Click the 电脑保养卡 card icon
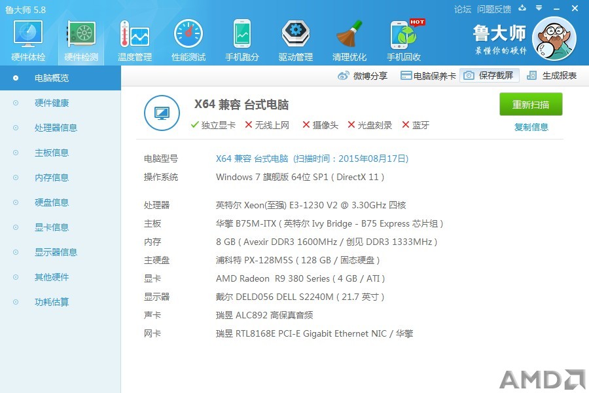 pos(406,76)
